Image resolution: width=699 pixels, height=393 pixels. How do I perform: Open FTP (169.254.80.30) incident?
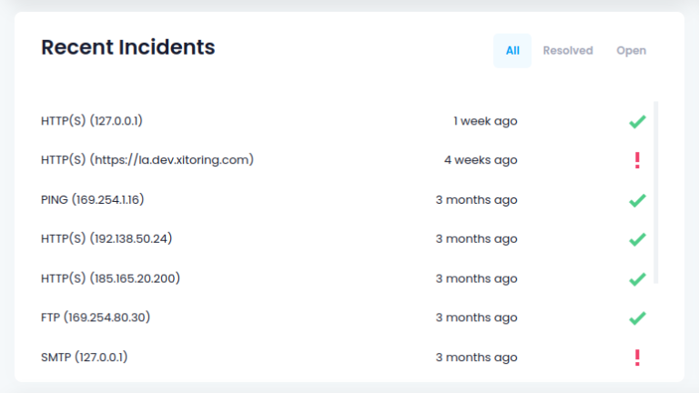96,318
